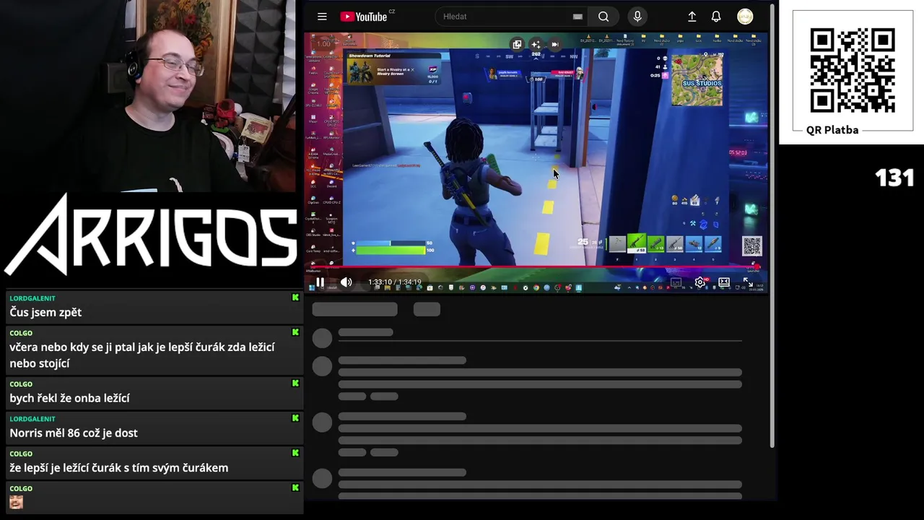Screen dimensions: 924x520
Task: Click the overlay next-video skip button
Action: 554,44
